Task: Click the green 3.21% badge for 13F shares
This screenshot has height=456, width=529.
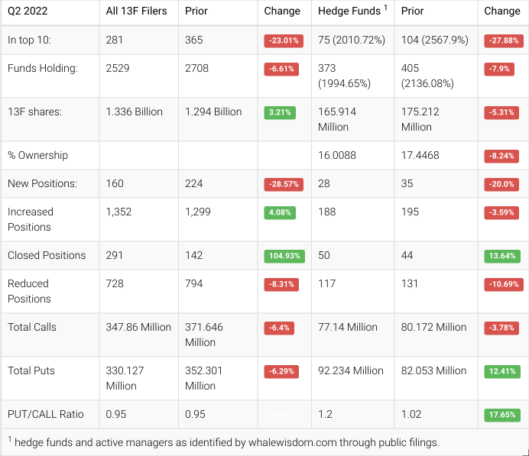Action: click(x=280, y=112)
